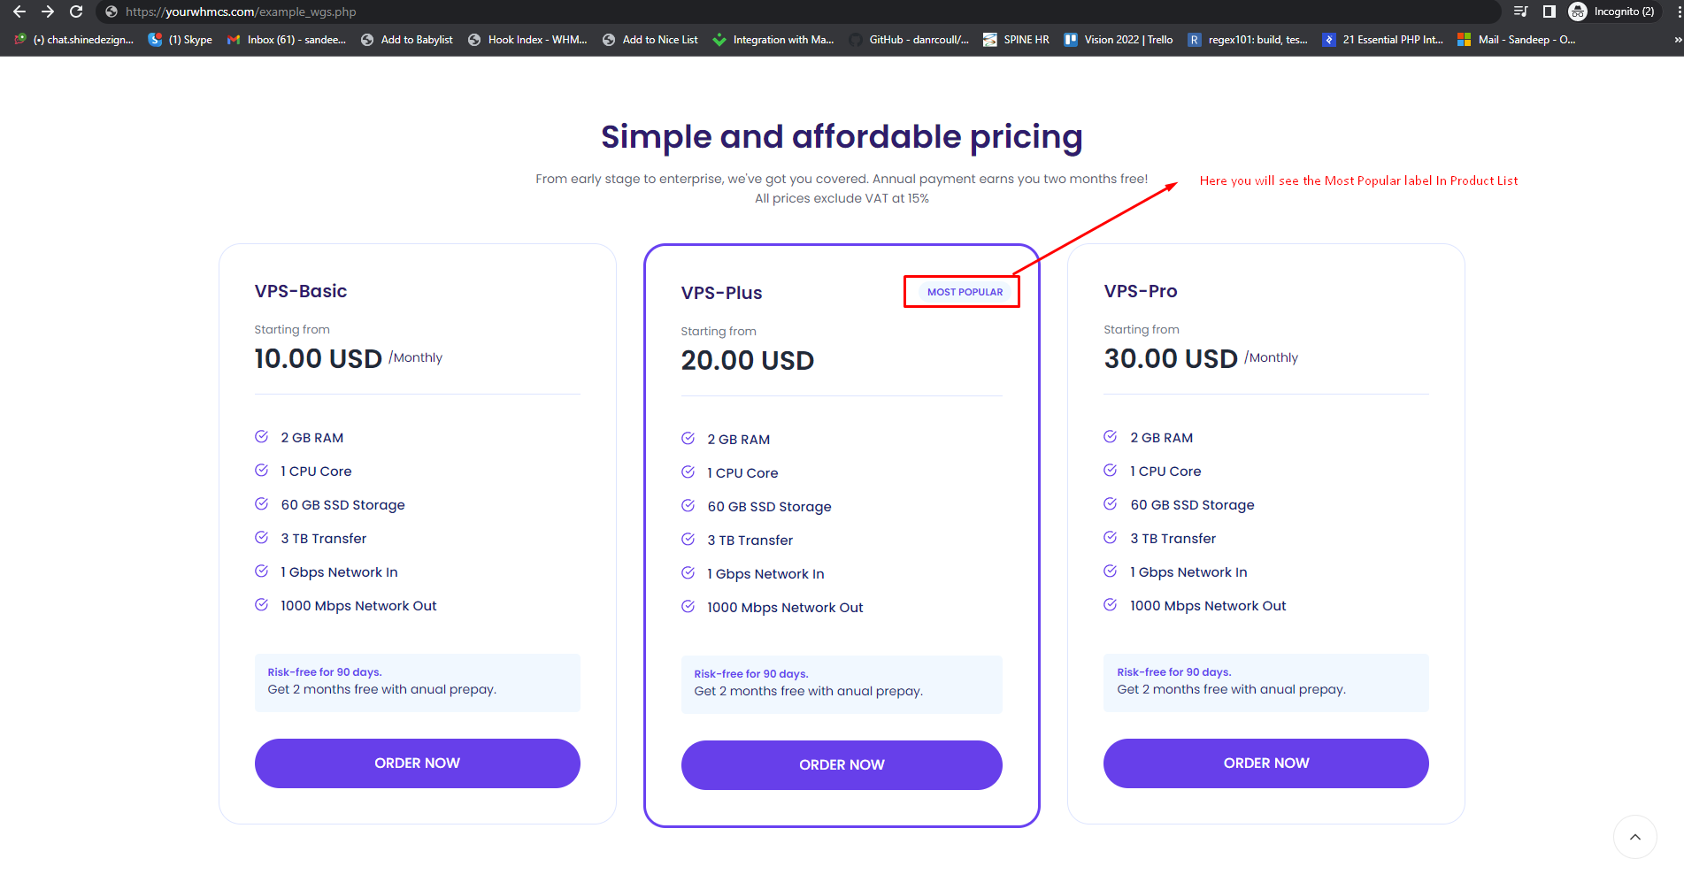Click the scroll-to-top arrow button

(1634, 837)
